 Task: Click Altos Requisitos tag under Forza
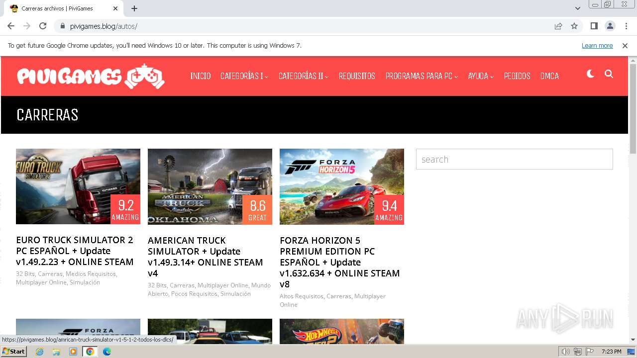(x=302, y=296)
